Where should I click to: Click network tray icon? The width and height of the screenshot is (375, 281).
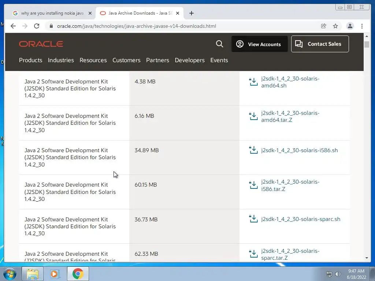pyautogui.click(x=329, y=274)
